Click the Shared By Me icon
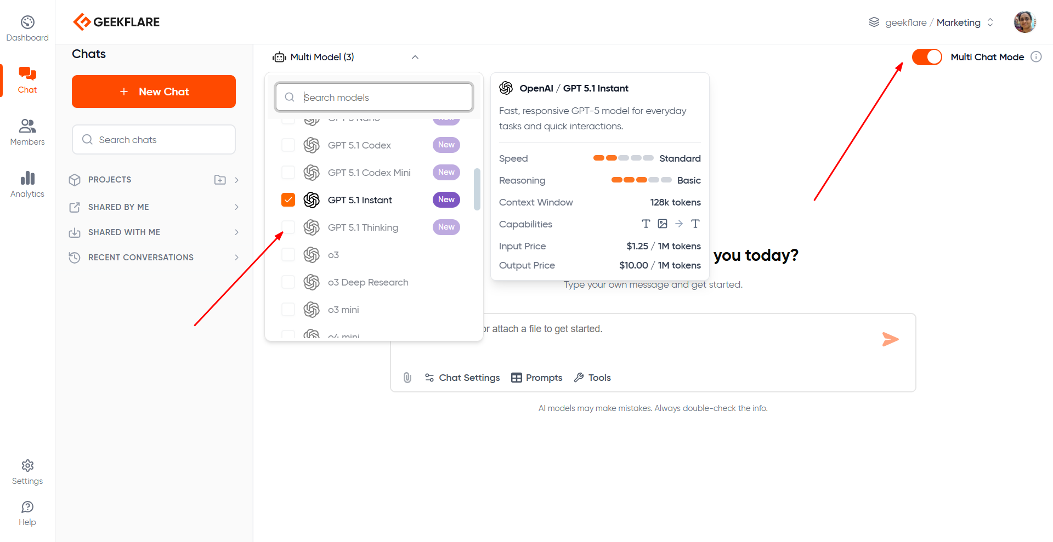The width and height of the screenshot is (1053, 542). coord(75,207)
